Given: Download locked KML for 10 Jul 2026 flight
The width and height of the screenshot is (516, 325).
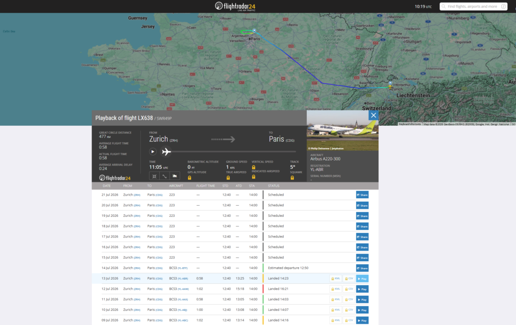Looking at the screenshot, I should 335,310.
